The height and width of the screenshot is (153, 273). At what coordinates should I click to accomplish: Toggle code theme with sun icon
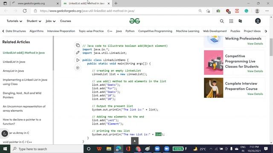pos(78,68)
